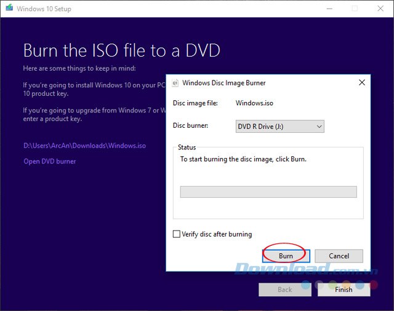
Task: Close the Windows Disc Image Burner dialog
Action: [x=362, y=82]
